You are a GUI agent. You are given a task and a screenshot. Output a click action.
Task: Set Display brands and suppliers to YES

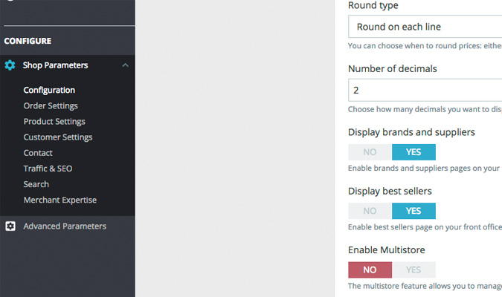(413, 152)
